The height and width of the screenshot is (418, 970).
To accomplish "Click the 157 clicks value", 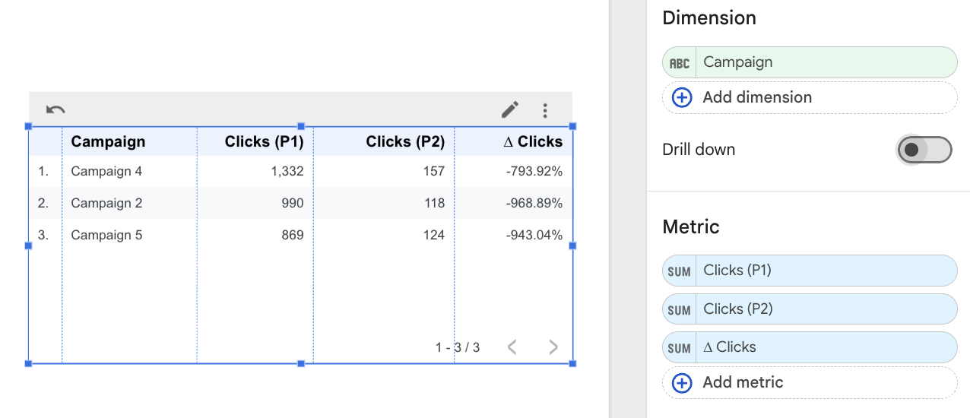I will click(x=434, y=171).
